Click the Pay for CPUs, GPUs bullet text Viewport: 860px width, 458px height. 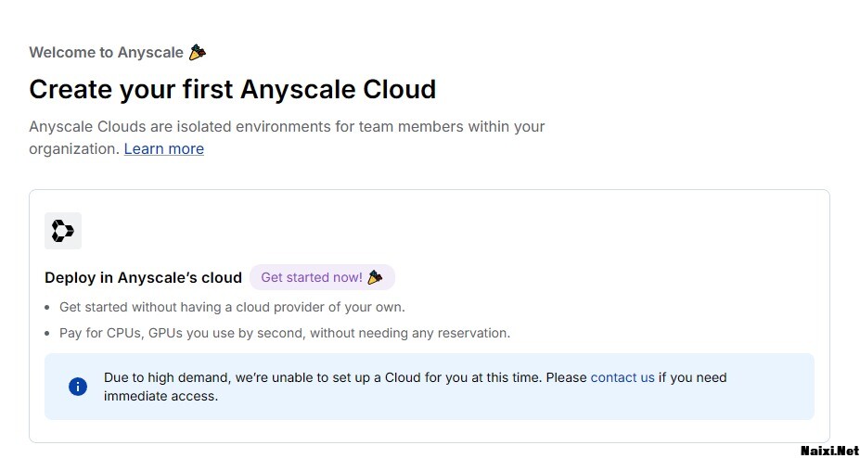[x=284, y=333]
